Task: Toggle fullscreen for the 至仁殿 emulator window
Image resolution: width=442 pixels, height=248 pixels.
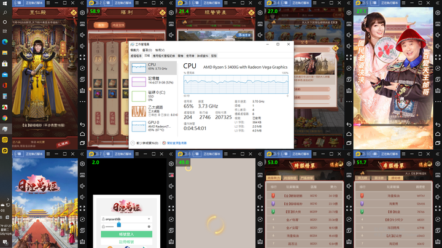Action: (x=82, y=57)
